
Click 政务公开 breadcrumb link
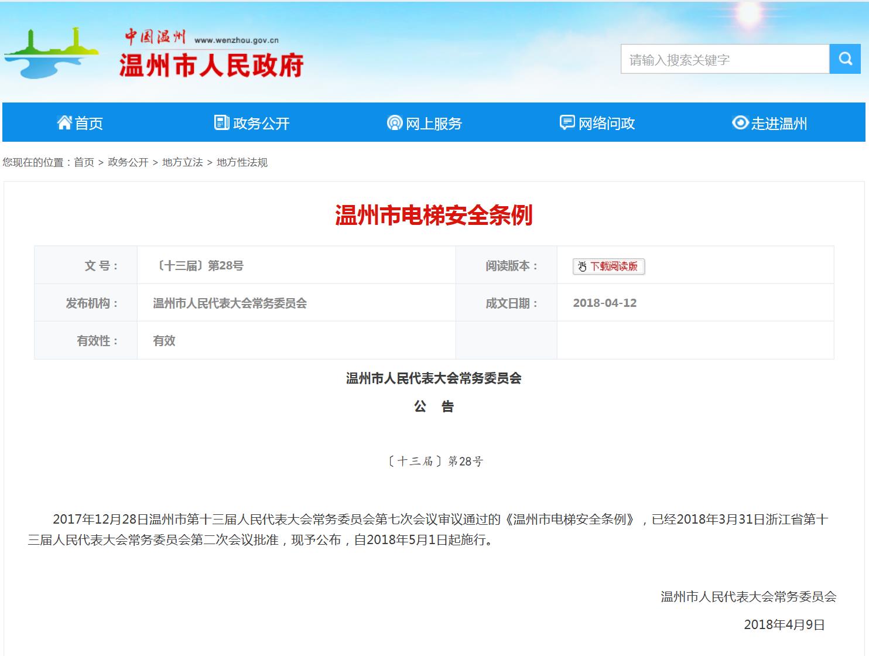(x=128, y=162)
